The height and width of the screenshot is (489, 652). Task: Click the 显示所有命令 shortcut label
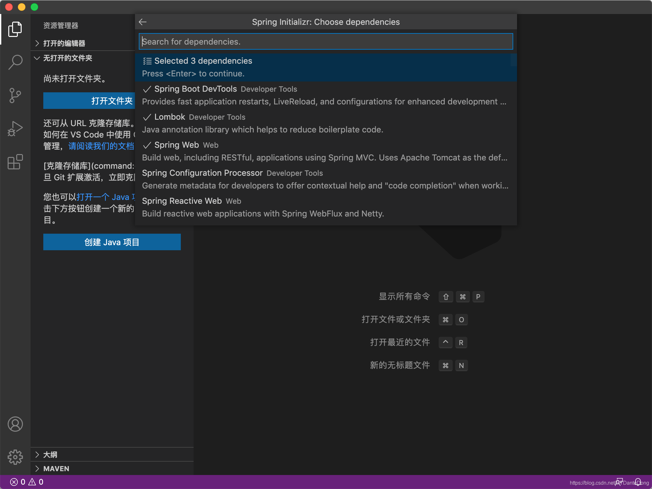(x=404, y=296)
